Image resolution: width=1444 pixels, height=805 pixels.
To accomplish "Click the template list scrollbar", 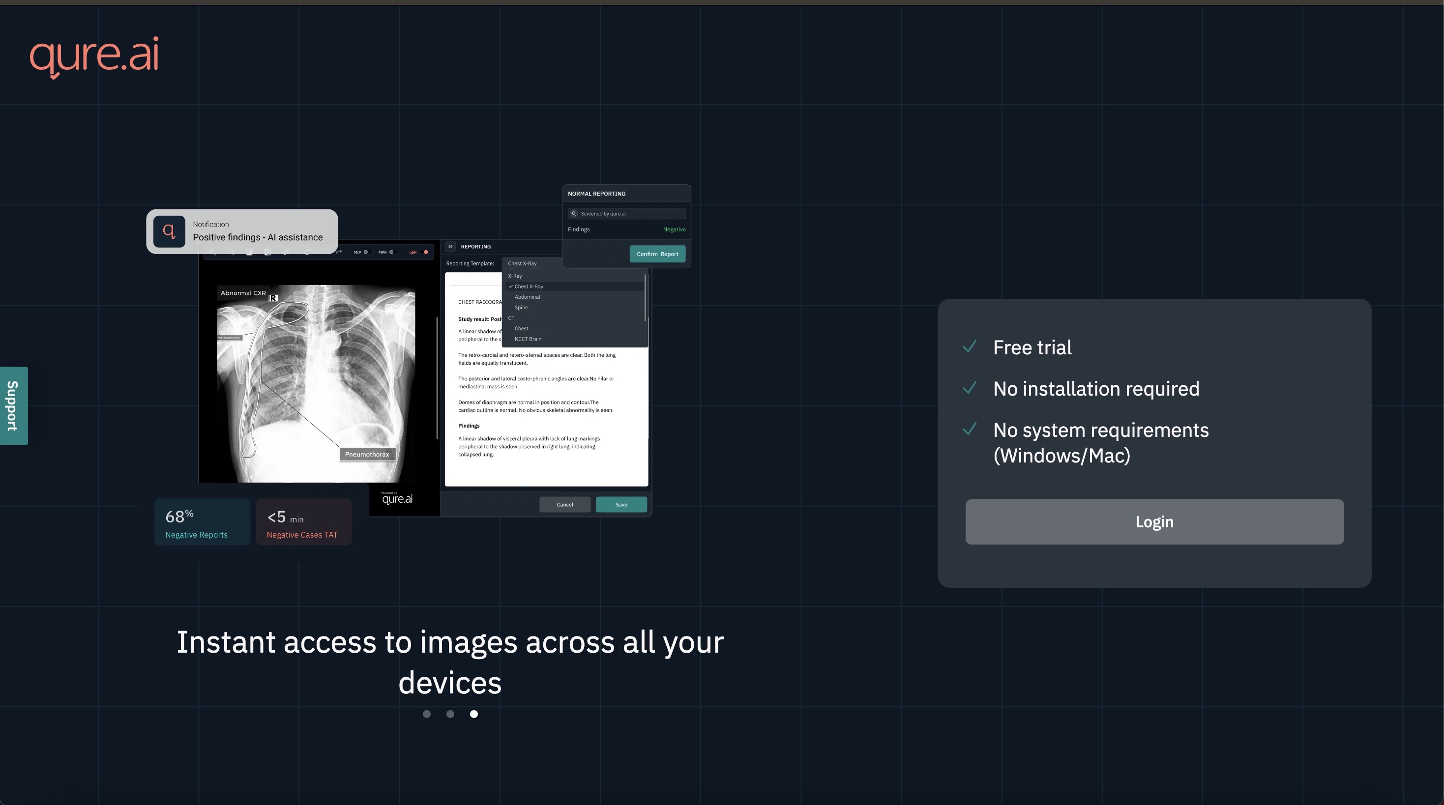I will 646,297.
